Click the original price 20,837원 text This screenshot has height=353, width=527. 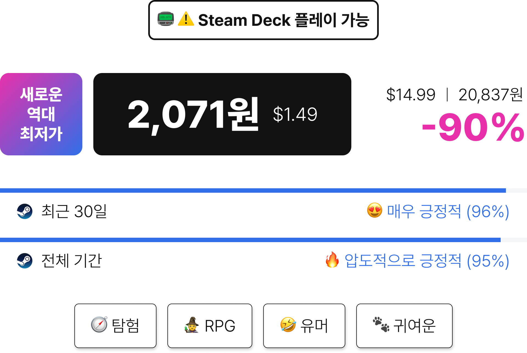pyautogui.click(x=490, y=95)
